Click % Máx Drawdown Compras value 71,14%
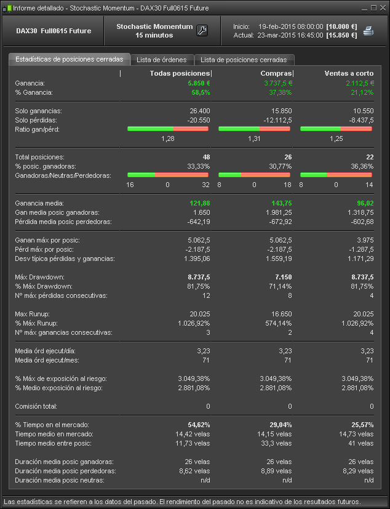Viewport: 390px width, 509px height. pyautogui.click(x=281, y=286)
